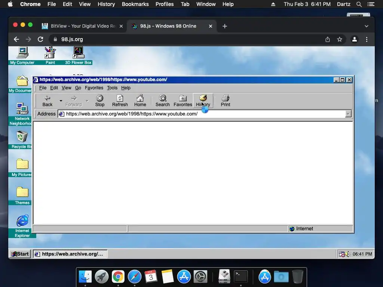The height and width of the screenshot is (287, 383).
Task: Reload the page in Chrome
Action: click(x=40, y=39)
